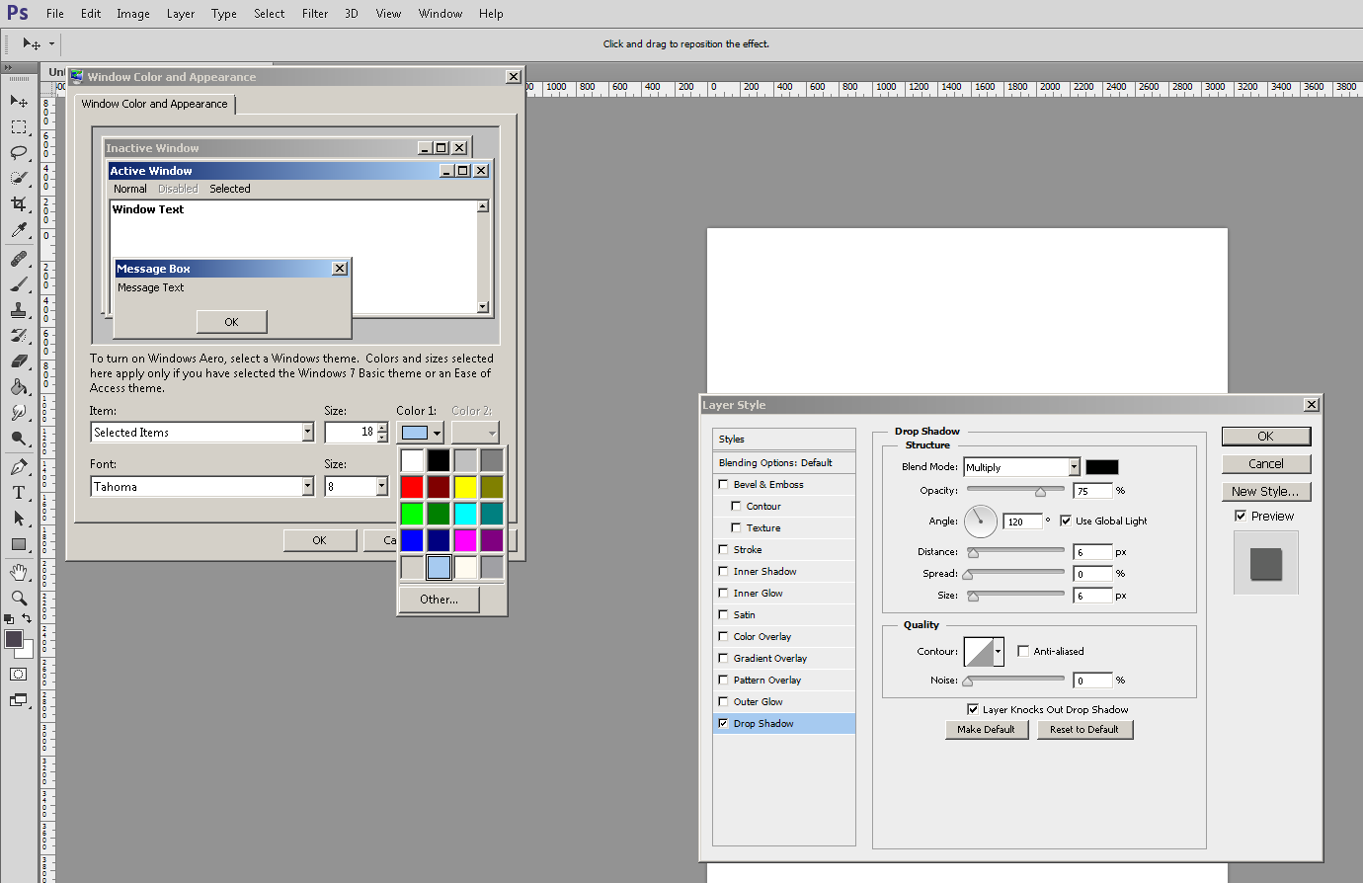
Task: Open the Image menu
Action: (x=133, y=14)
